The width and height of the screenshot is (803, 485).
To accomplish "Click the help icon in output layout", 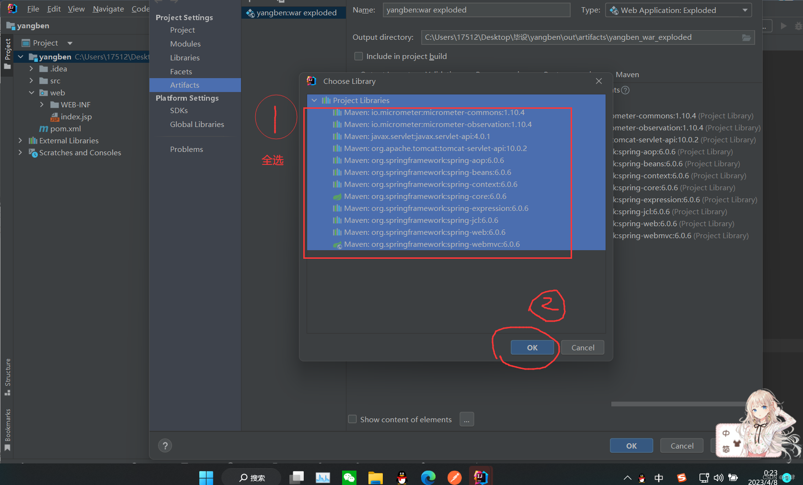I will pyautogui.click(x=625, y=90).
